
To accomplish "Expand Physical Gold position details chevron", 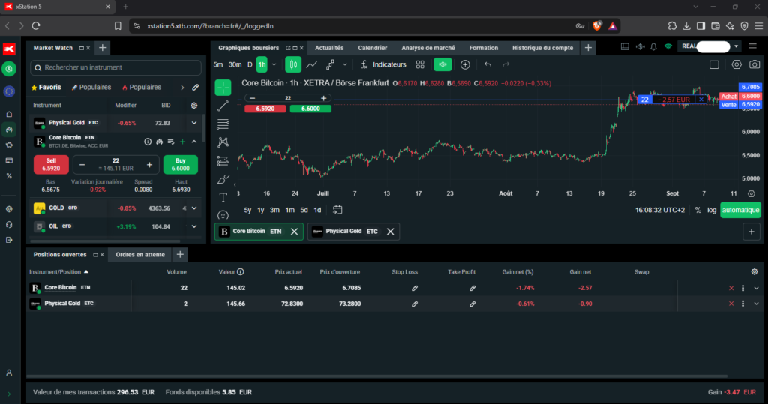I will click(x=756, y=304).
